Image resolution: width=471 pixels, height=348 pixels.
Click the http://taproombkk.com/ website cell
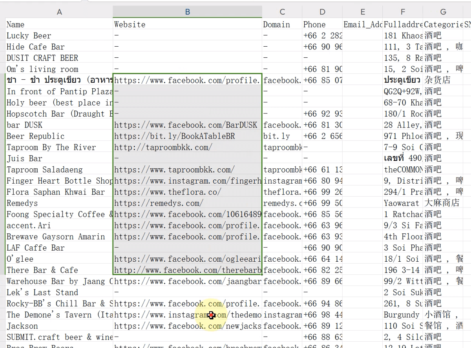188,148
